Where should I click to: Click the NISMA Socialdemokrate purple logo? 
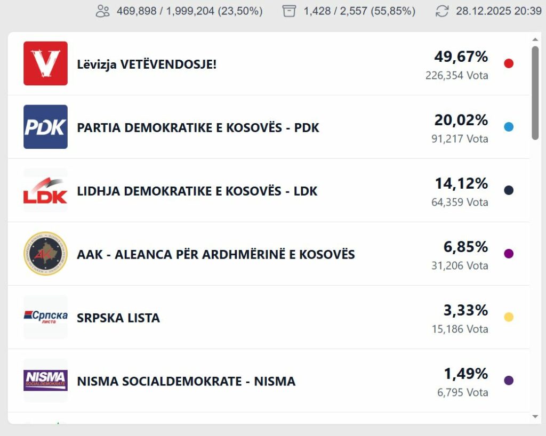pyautogui.click(x=45, y=381)
